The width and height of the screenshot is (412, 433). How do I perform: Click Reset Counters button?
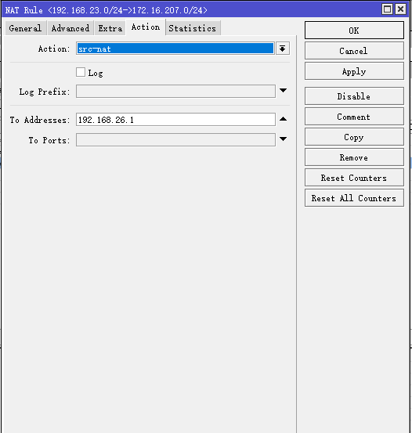(354, 178)
